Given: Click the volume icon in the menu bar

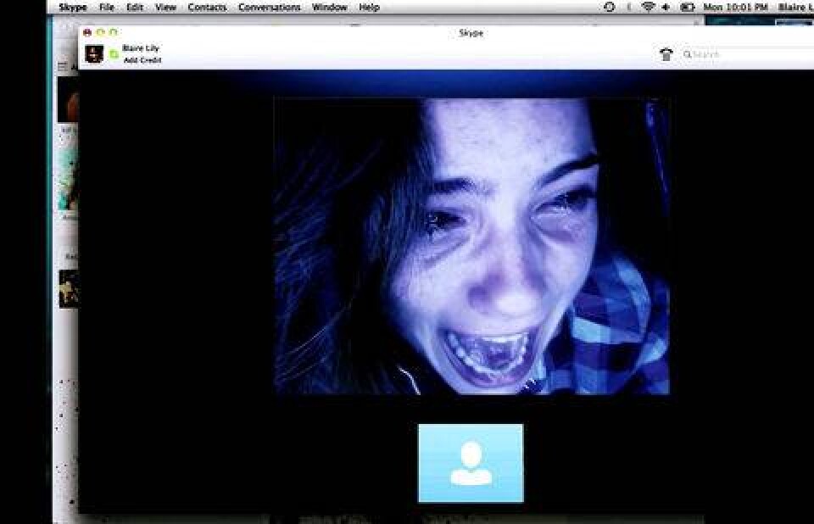Looking at the screenshot, I should (x=666, y=8).
